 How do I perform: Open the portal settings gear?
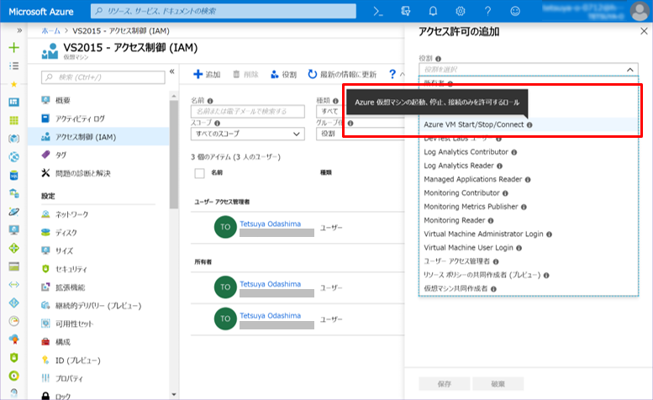[461, 11]
